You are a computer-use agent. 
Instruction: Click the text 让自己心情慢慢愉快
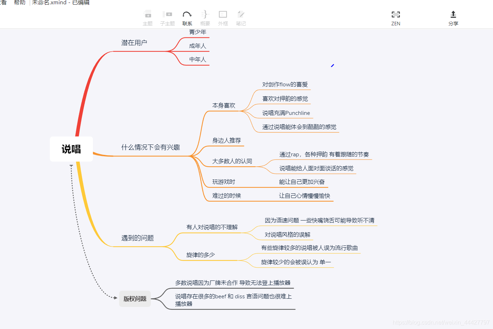tap(304, 196)
